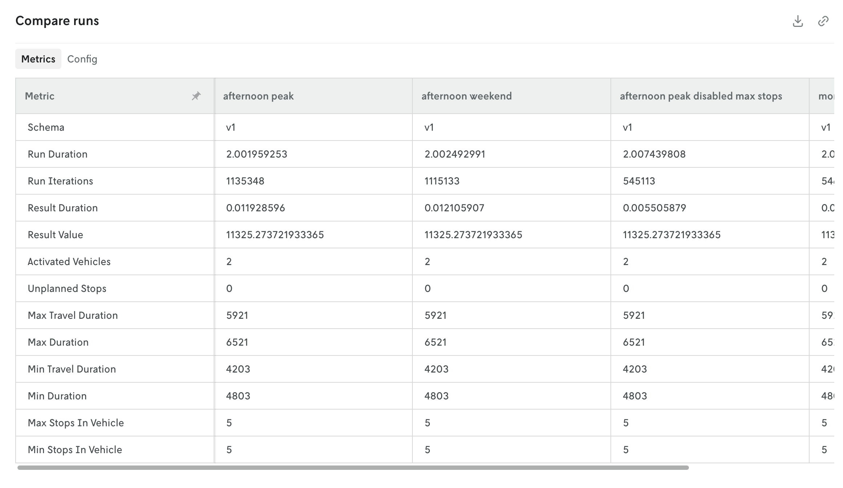Viewport: 843px width, 488px height.
Task: Select the Schema row label
Action: coord(46,127)
